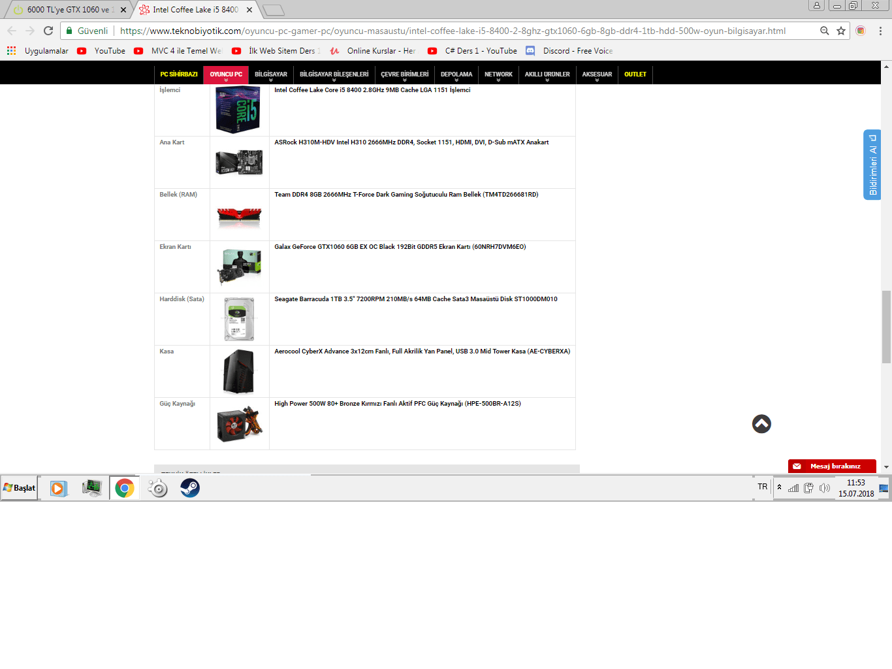
Task: Open the Discord - Free Voice bookmark
Action: pyautogui.click(x=569, y=51)
